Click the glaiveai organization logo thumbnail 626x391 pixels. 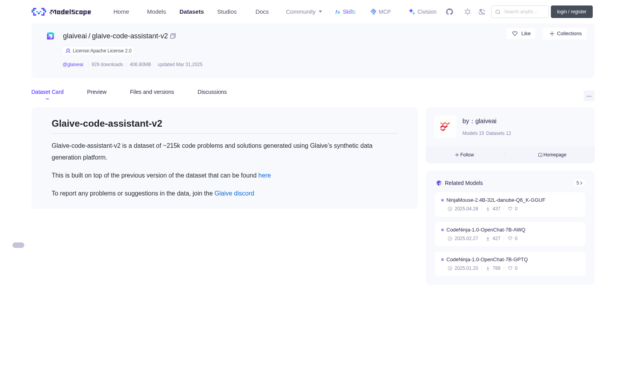pos(445,127)
